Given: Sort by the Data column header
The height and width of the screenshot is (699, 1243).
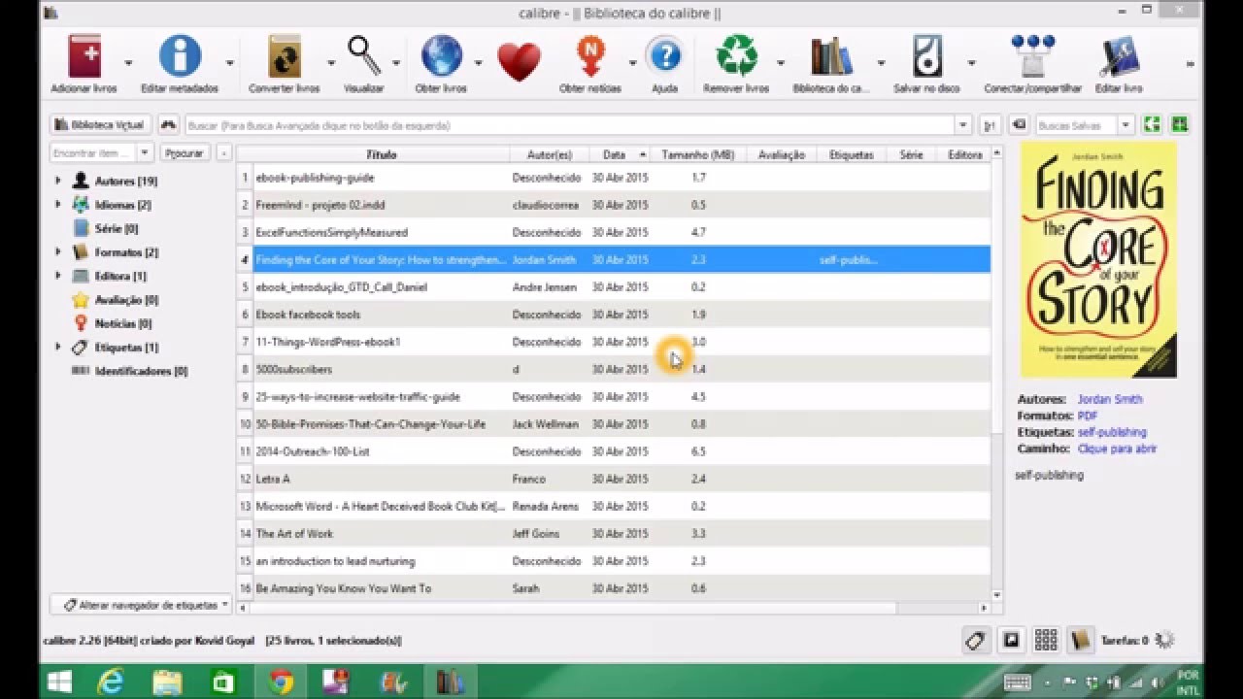Looking at the screenshot, I should (x=620, y=154).
